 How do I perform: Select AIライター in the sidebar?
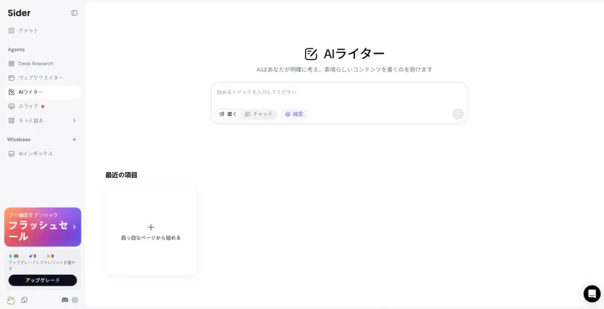42,92
